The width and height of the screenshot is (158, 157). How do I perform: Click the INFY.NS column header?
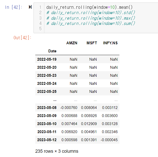click(110, 43)
